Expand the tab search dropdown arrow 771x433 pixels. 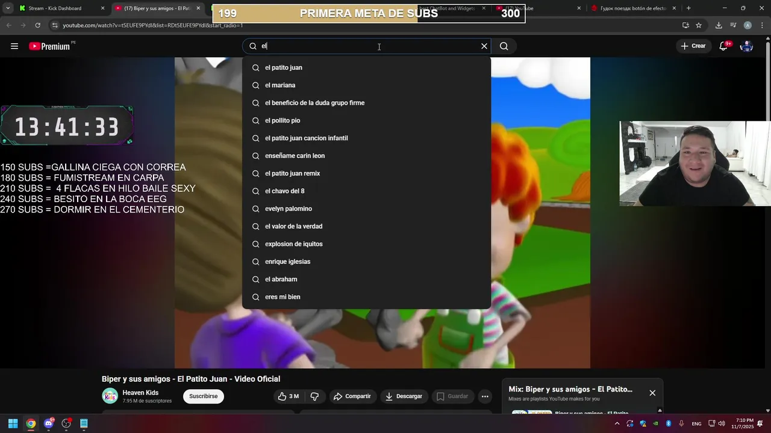[8, 8]
